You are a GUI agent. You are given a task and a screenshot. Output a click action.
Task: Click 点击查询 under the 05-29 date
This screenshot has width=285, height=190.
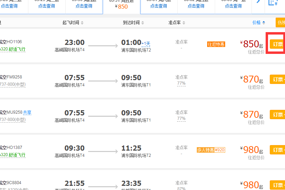(47, 6)
